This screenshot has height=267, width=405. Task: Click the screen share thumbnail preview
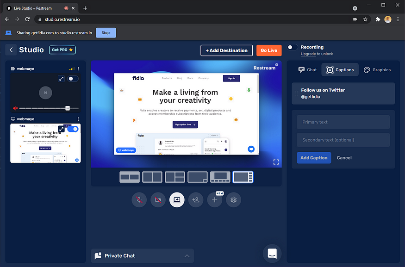point(45,143)
